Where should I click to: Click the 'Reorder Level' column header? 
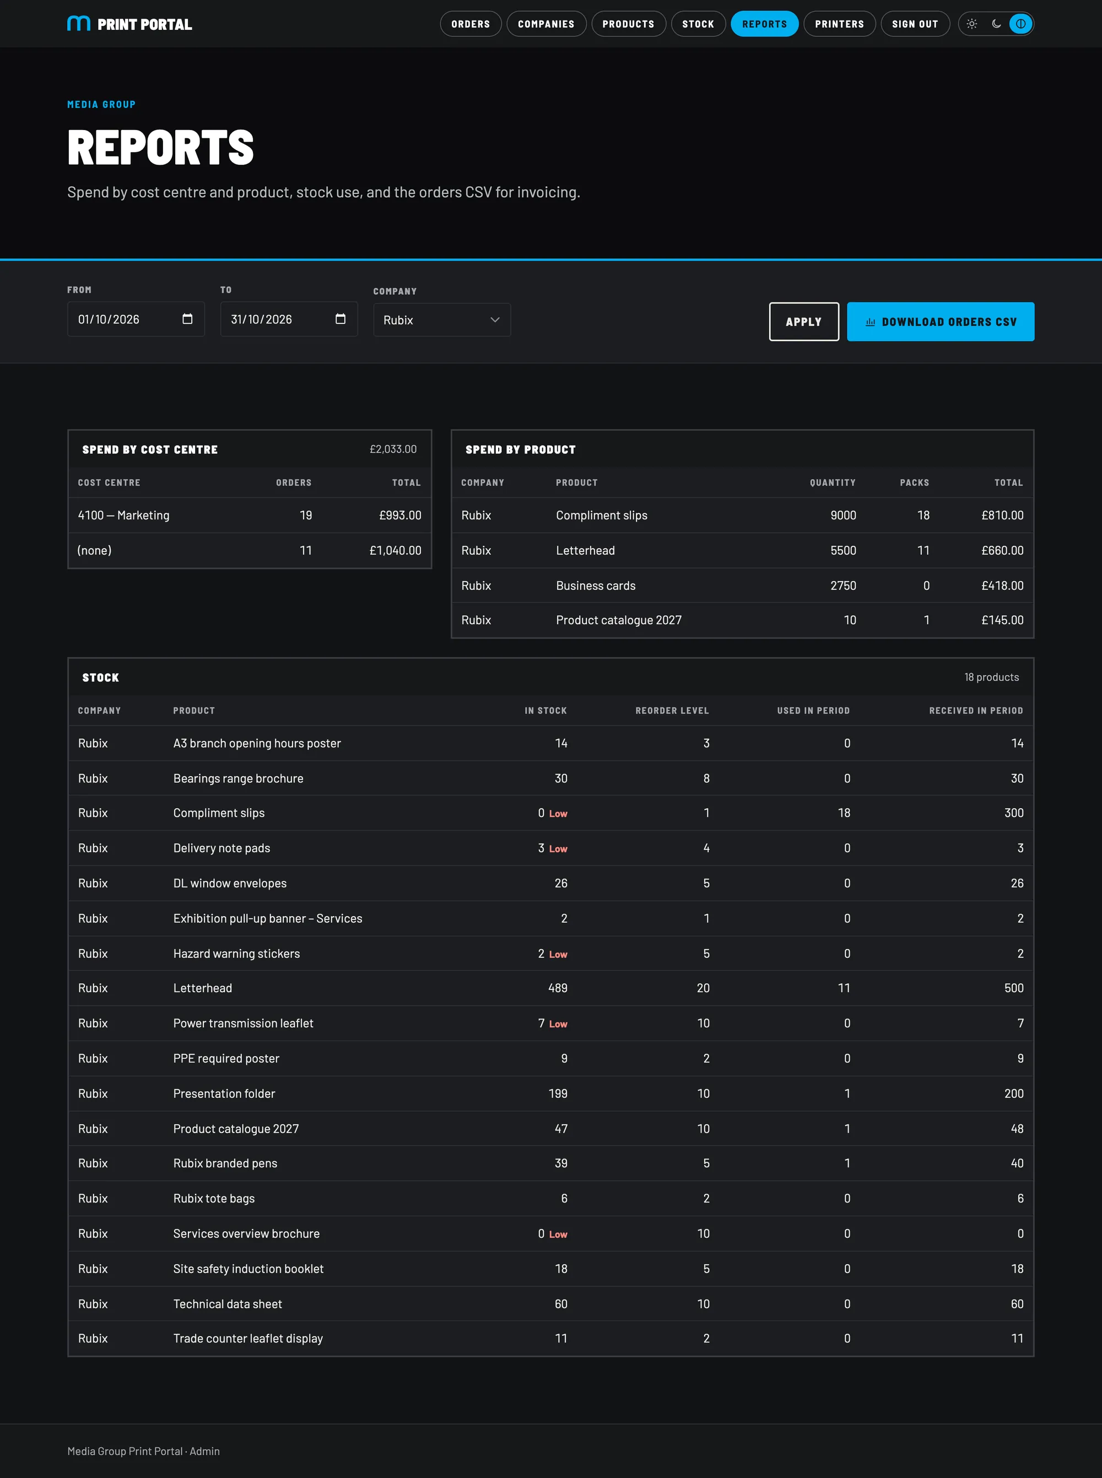click(672, 711)
